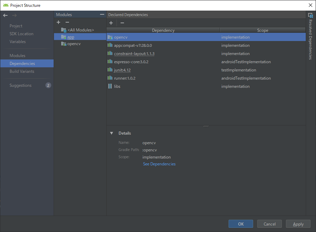The height and width of the screenshot is (232, 316).
Task: Click the back navigation arrow
Action: tap(5, 15)
